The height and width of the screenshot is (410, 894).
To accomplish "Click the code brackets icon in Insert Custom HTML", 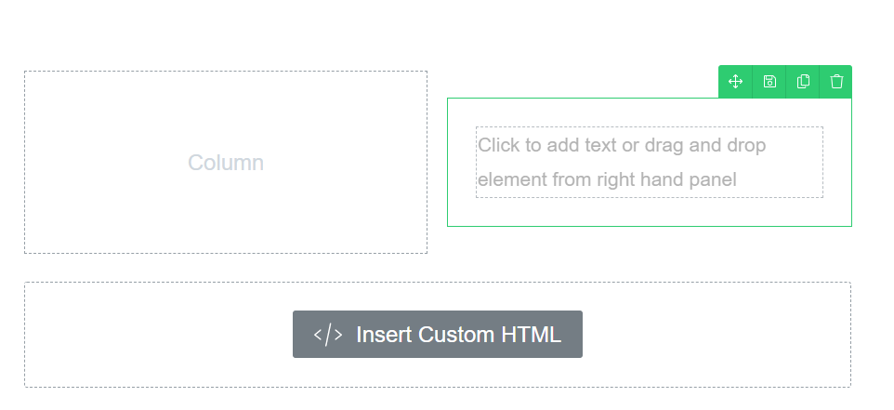I will click(x=328, y=335).
